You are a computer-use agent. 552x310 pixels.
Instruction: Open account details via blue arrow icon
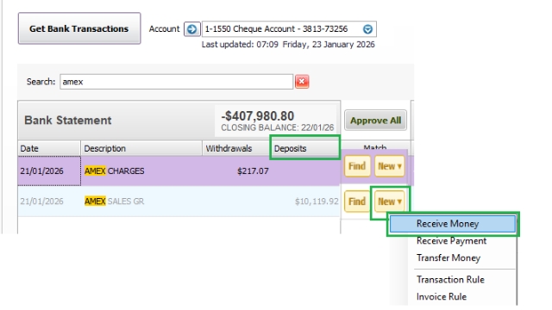191,28
